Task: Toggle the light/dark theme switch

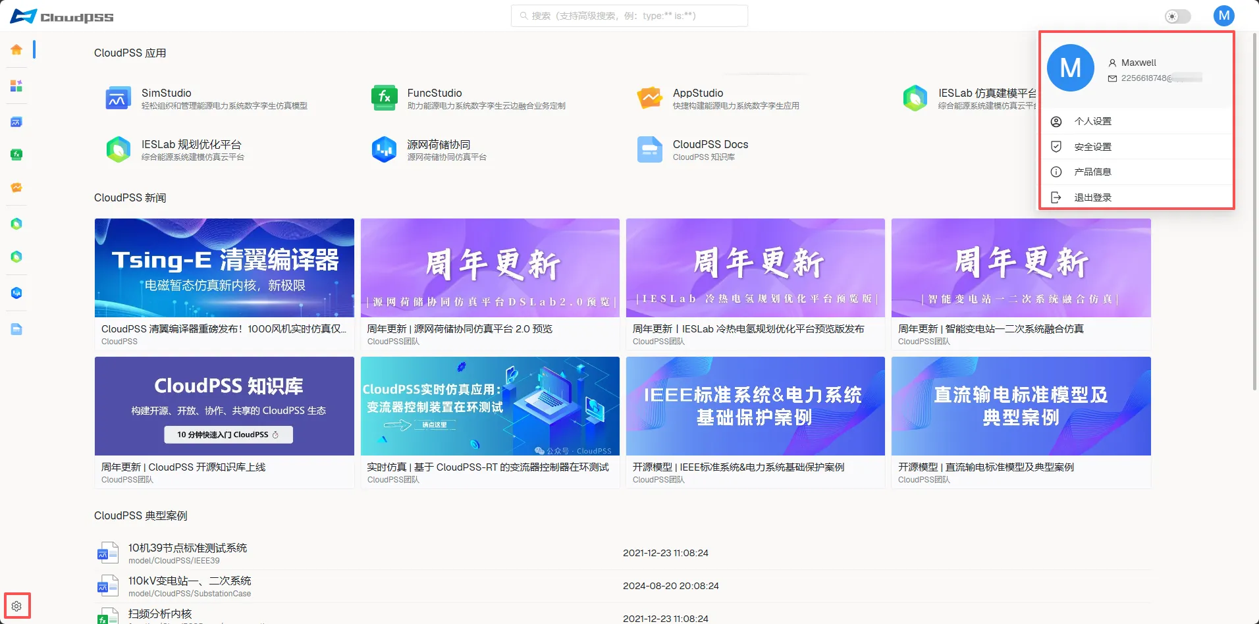Action: (1178, 16)
